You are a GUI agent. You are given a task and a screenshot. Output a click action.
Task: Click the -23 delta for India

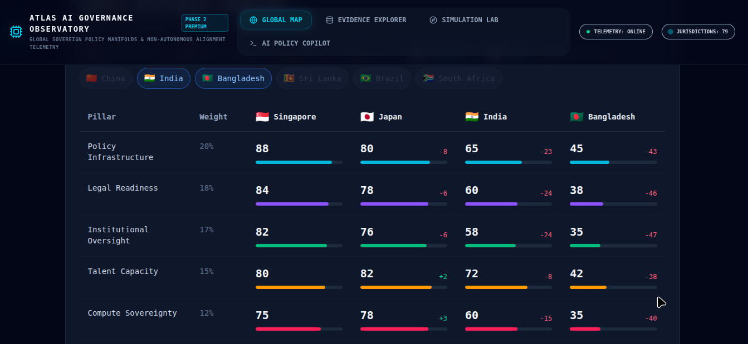tap(546, 152)
